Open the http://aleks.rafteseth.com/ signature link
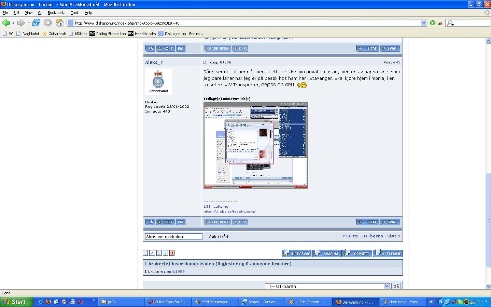The width and height of the screenshot is (491, 307). (229, 211)
